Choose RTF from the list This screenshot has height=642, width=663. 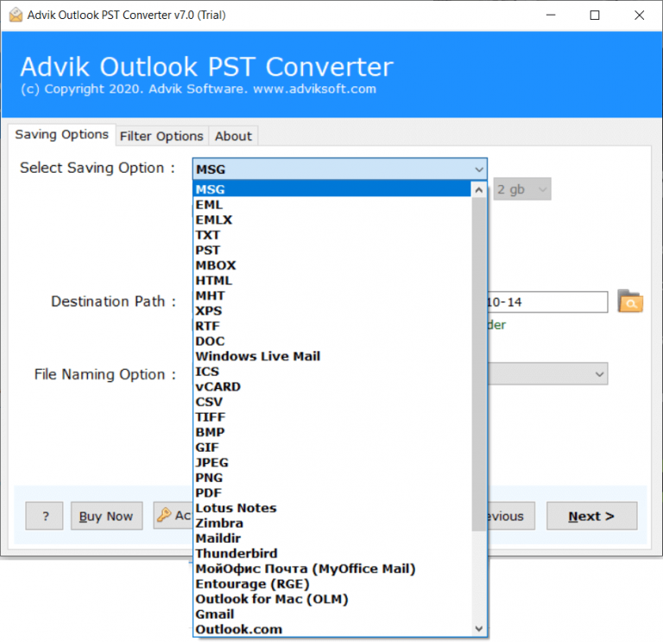(x=332, y=326)
